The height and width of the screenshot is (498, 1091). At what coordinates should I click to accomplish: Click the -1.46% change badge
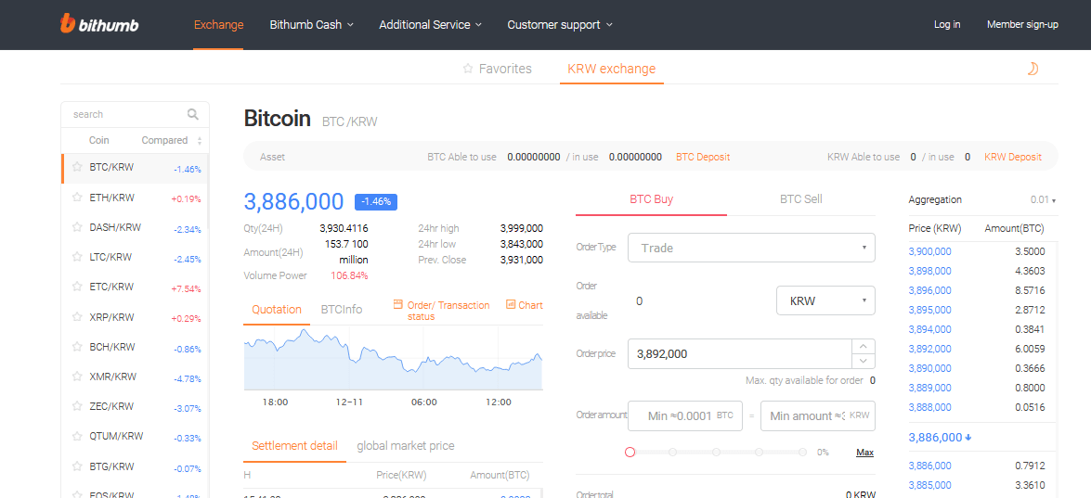click(376, 202)
